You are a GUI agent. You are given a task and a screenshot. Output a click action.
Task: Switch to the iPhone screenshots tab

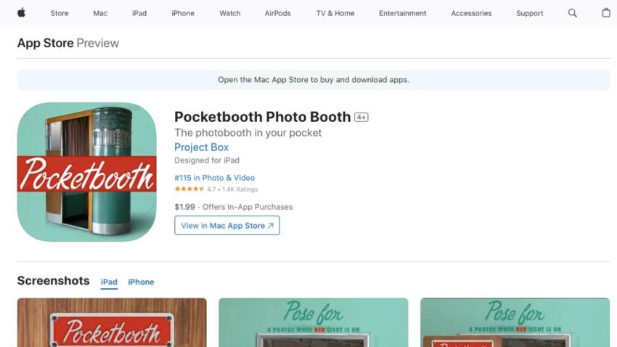click(x=141, y=282)
